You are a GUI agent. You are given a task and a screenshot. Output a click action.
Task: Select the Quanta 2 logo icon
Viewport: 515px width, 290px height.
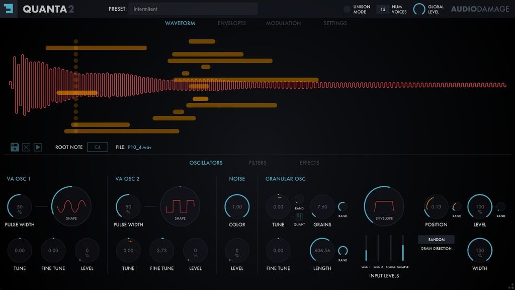pos(8,9)
